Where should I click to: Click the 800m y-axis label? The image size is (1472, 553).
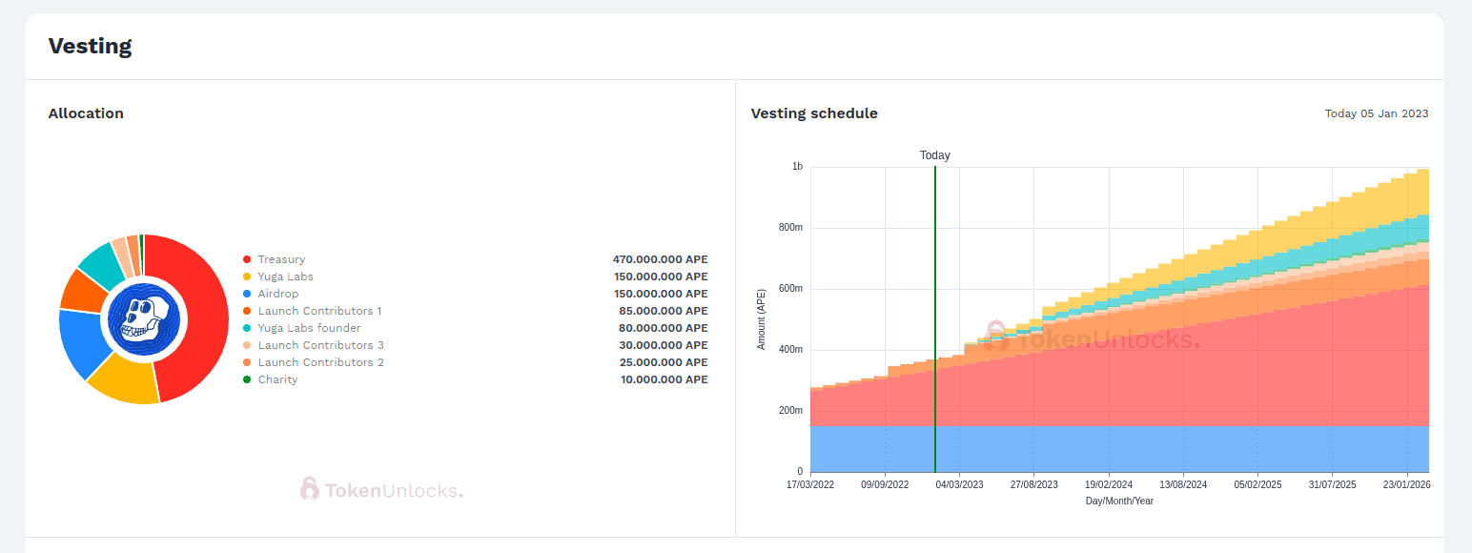pyautogui.click(x=791, y=228)
